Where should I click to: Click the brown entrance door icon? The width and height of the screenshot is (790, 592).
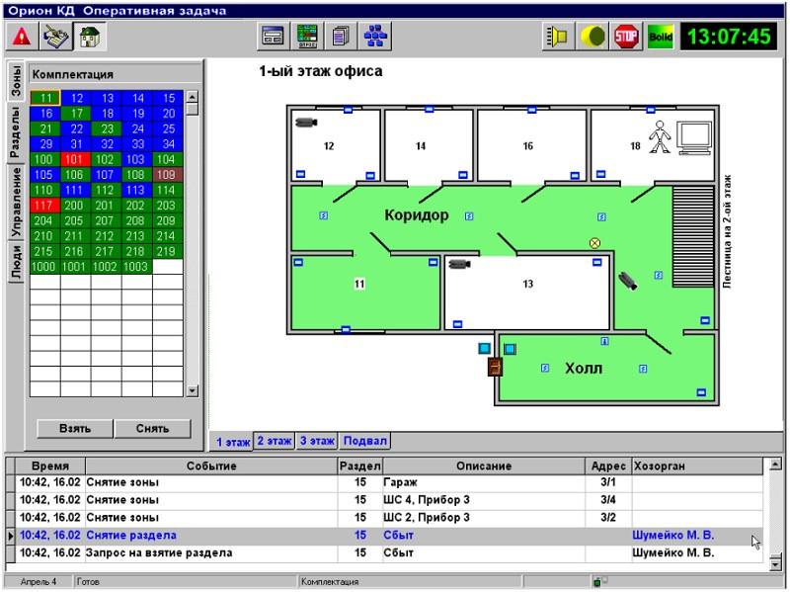[496, 367]
